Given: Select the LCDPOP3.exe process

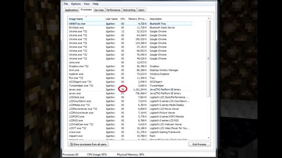Looking at the screenshot, I should (x=130, y=117).
